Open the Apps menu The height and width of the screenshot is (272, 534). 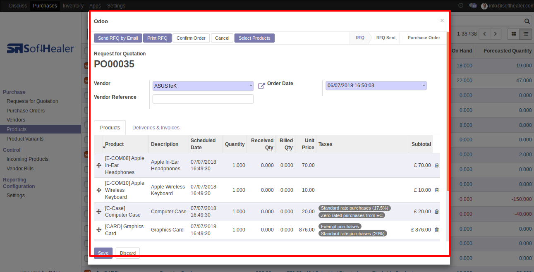[x=95, y=6]
